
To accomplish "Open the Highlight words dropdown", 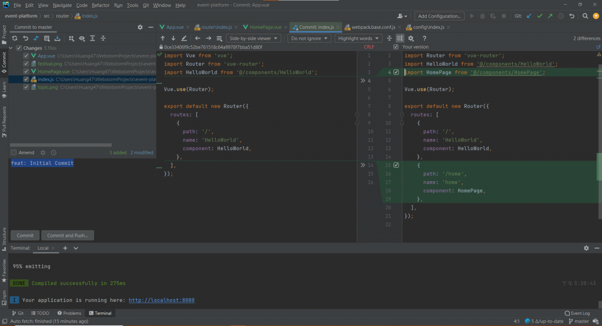I will coord(358,38).
